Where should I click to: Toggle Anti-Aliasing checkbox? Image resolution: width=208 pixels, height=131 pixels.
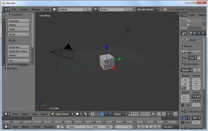pyautogui.click(x=186, y=111)
